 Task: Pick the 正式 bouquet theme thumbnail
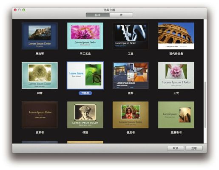coord(176,75)
